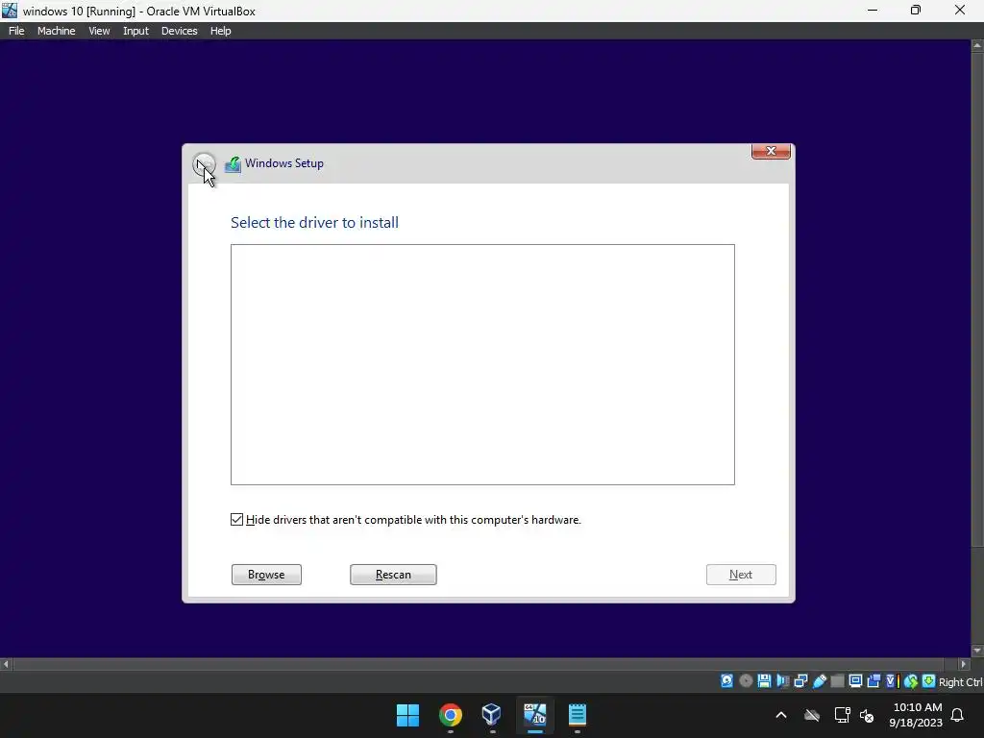The height and width of the screenshot is (738, 984).
Task: Click the back arrow in Windows Setup
Action: 204,164
